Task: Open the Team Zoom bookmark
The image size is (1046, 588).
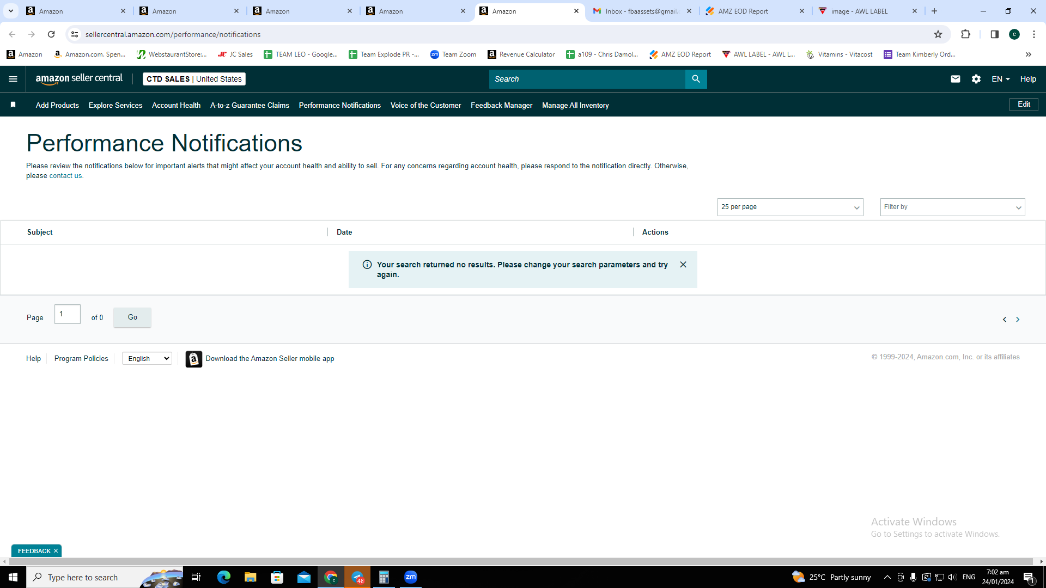Action: coord(453,54)
